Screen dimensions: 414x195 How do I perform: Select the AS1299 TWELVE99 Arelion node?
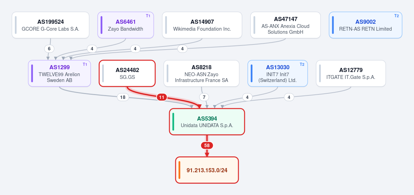click(x=59, y=73)
